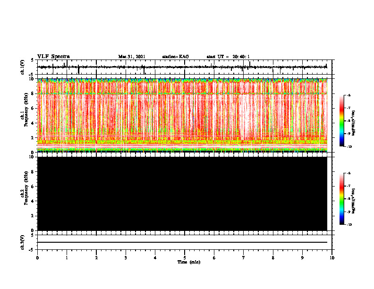The image size is (374, 289).
Task: Click the "4" tick on ch.1 frequency axis
Action: (x=33, y=123)
